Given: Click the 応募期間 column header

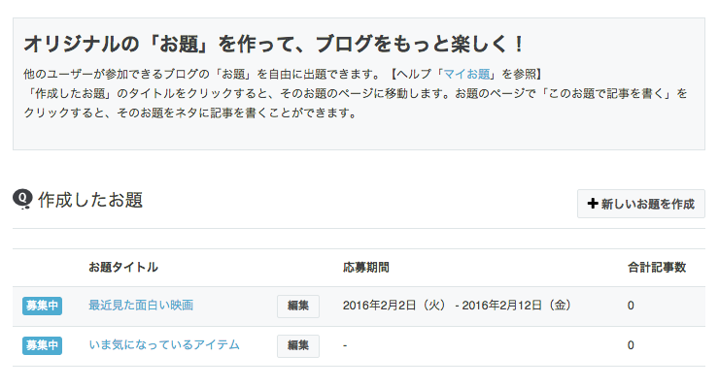Looking at the screenshot, I should coord(366,267).
